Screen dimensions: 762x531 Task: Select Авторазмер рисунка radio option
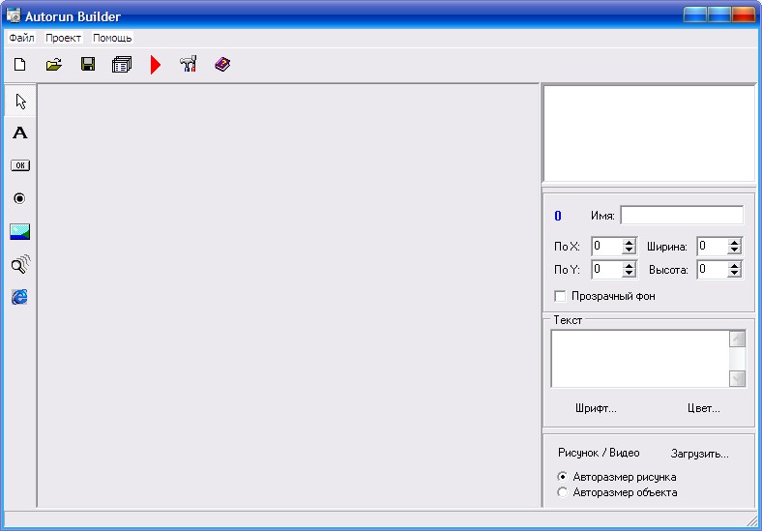562,477
